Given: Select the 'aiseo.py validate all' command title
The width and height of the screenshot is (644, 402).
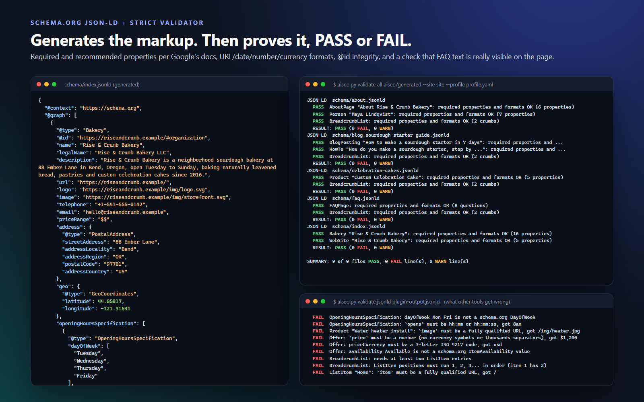Looking at the screenshot, I should [413, 85].
